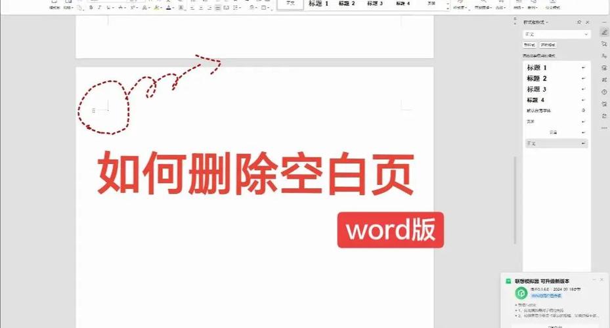
Task: Apply distributed alignment
Action: 226,8
